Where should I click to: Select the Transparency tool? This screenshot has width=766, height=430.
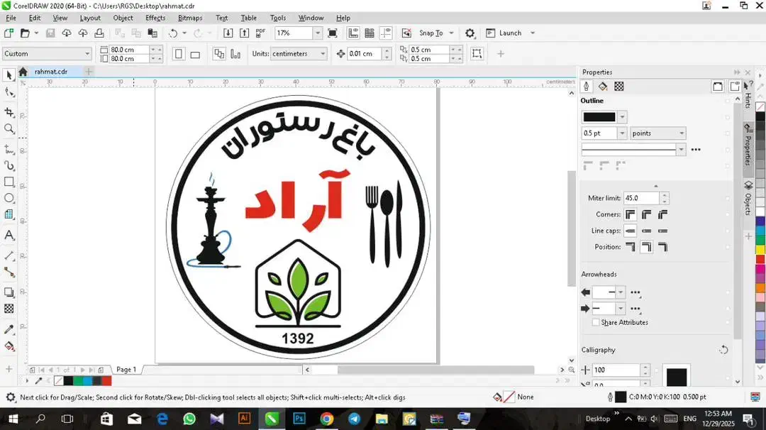(9, 309)
